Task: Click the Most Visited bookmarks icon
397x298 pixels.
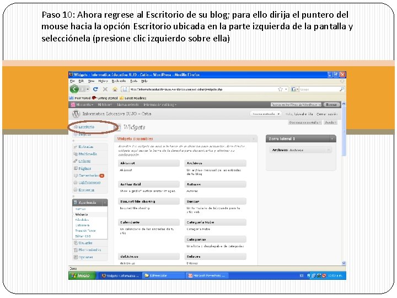Action: point(71,98)
